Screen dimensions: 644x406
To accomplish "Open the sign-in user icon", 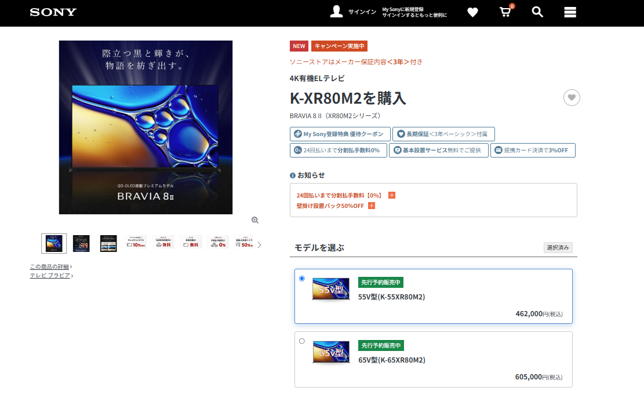I will (336, 12).
